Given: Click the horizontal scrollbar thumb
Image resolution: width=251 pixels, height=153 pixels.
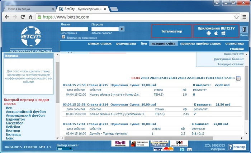Looking at the screenshot, I should click(138, 138).
